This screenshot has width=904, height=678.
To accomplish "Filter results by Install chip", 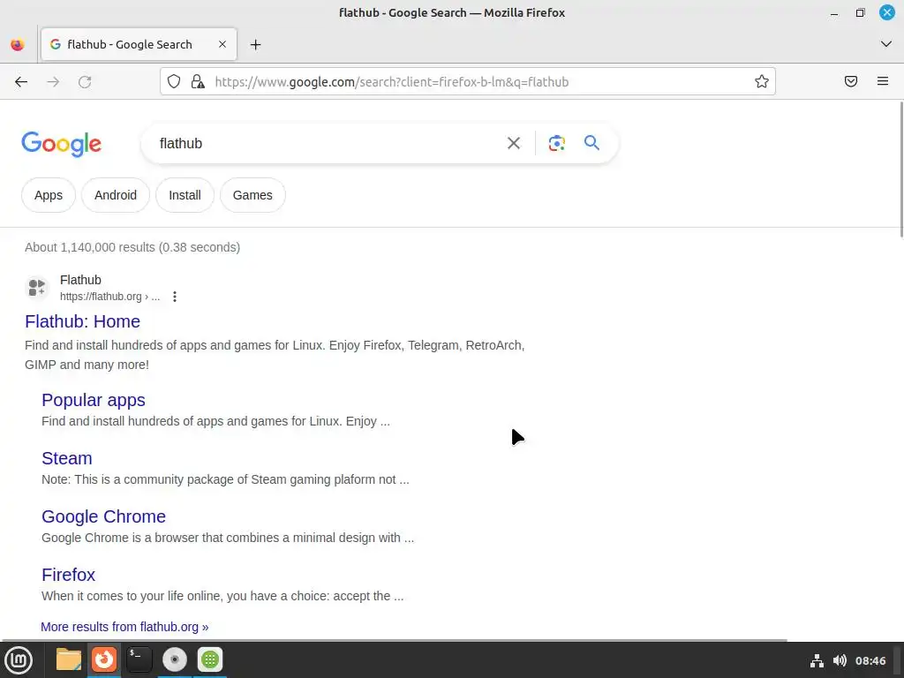I will (185, 195).
